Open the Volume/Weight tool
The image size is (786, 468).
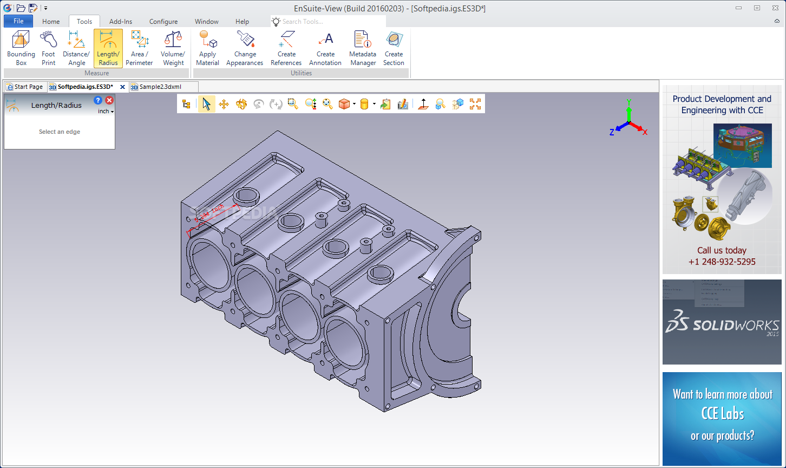[173, 48]
